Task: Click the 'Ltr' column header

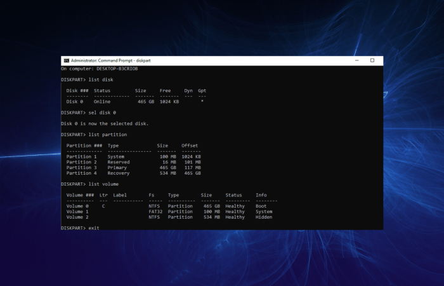Action: [x=103, y=195]
